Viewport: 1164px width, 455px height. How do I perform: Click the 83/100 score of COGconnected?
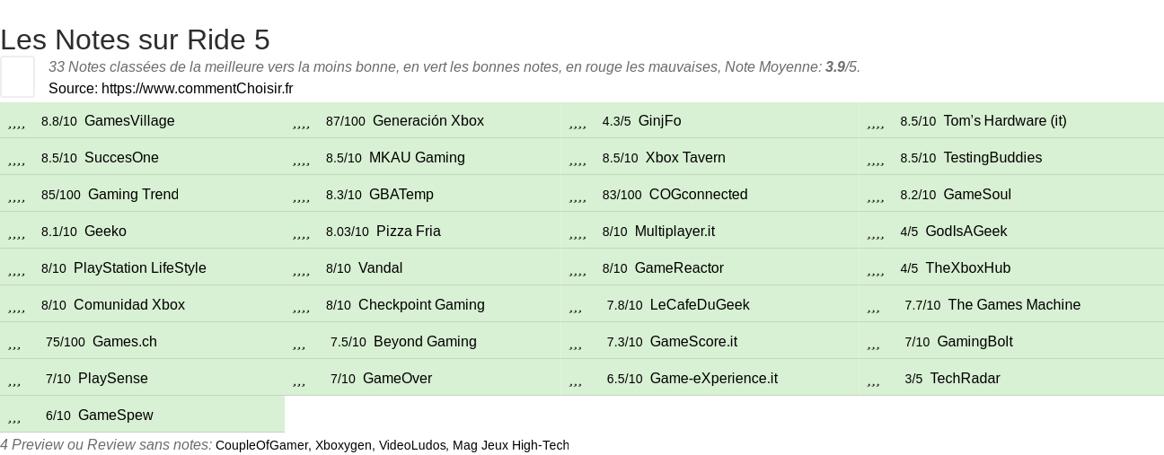click(x=622, y=195)
